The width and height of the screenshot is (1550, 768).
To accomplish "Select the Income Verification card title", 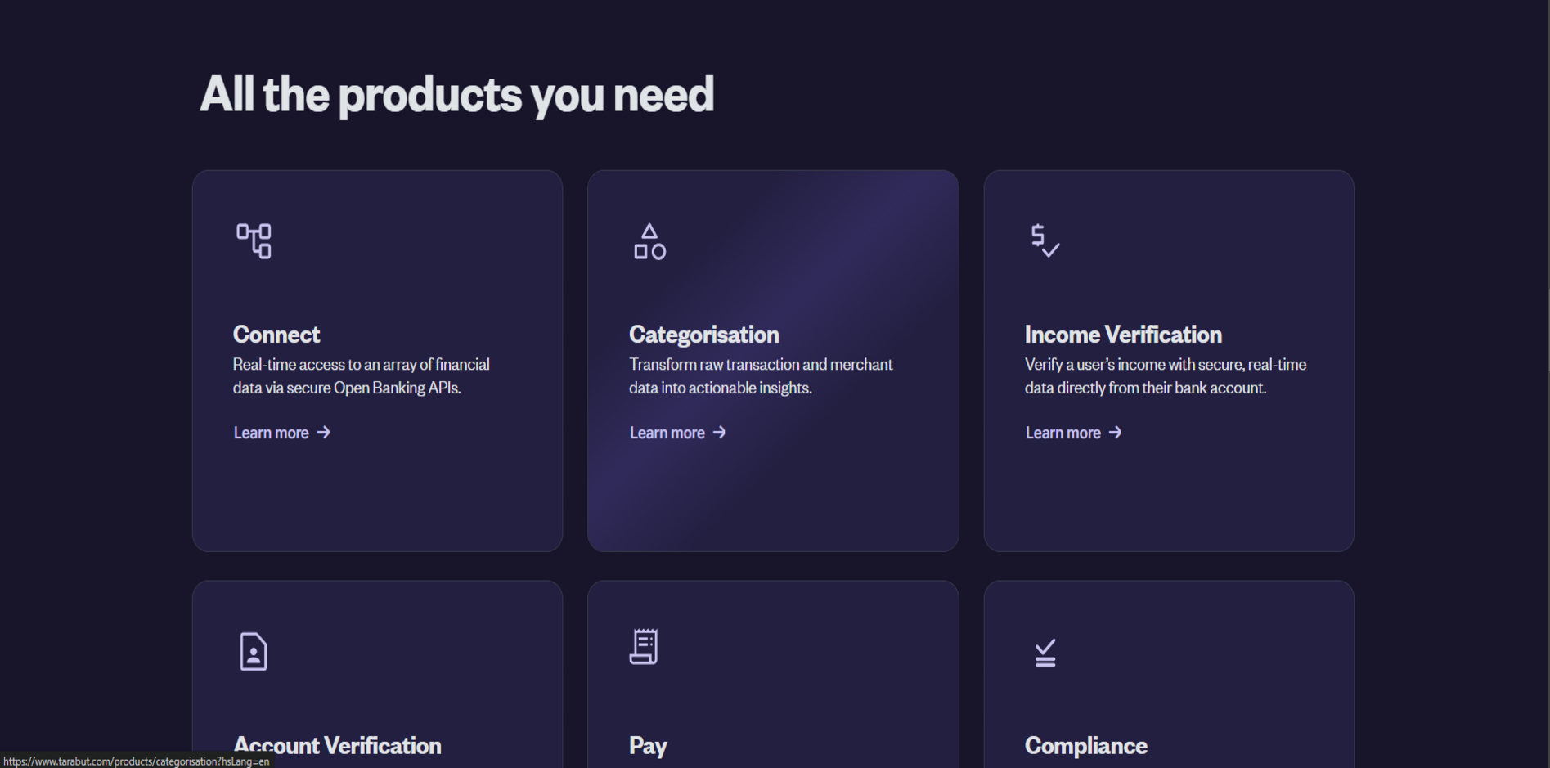I will pos(1123,334).
